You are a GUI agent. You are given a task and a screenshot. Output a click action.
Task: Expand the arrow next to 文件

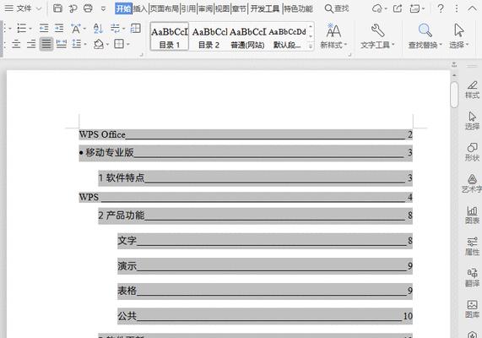(x=39, y=9)
